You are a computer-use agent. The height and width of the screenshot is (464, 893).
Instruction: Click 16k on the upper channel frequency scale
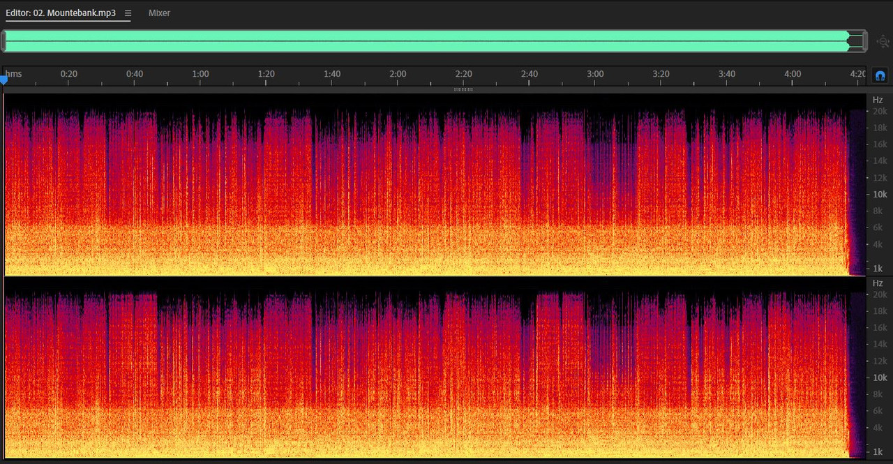[x=880, y=144]
